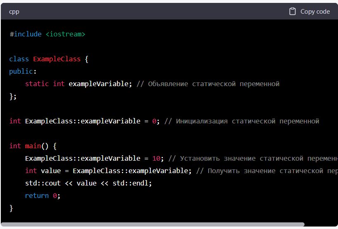Click the static int exampleVariable declaration
This screenshot has height=229, width=338.
pos(79,84)
